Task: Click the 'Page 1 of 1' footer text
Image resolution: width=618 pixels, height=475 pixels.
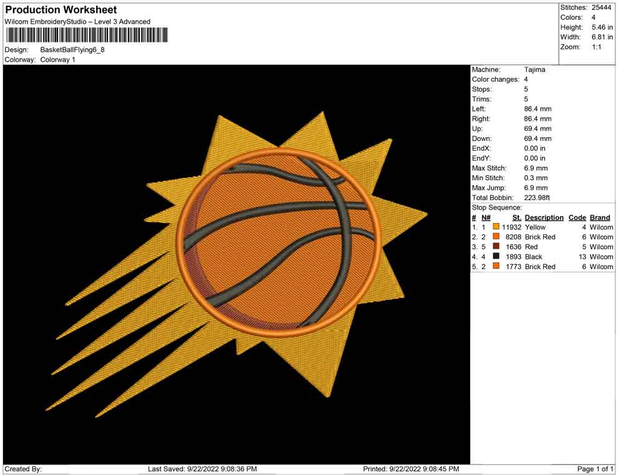Action: point(595,469)
